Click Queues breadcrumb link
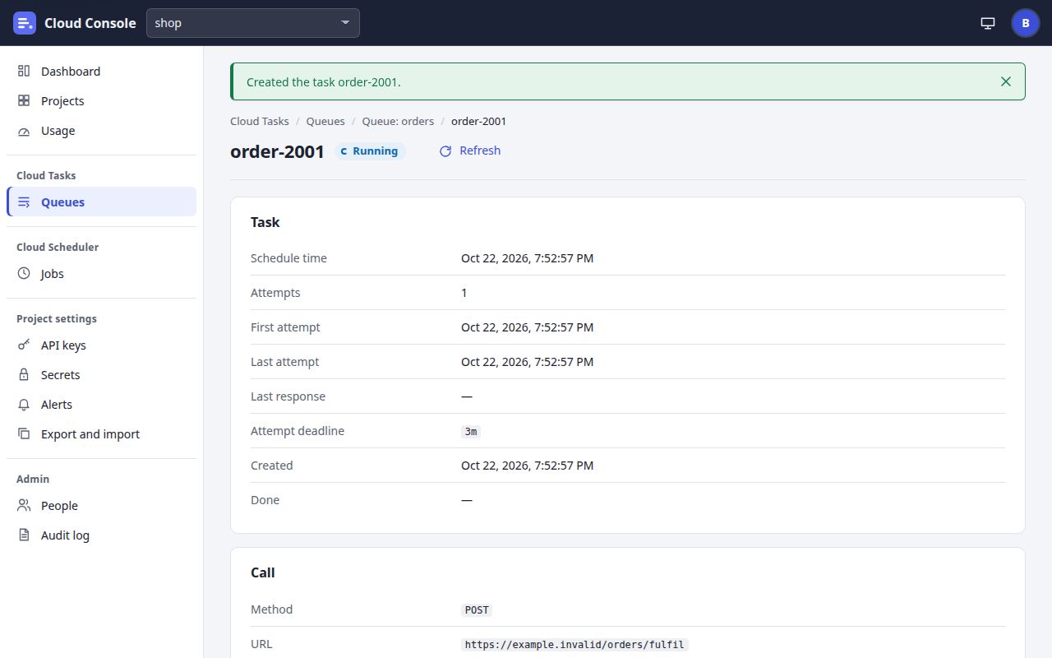Screen dimensions: 1052x658 325,121
